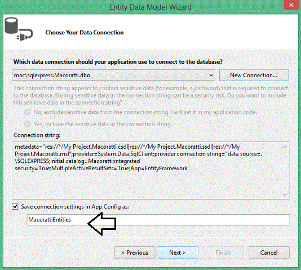
Task: Click inside the connection string text area
Action: click(147, 170)
